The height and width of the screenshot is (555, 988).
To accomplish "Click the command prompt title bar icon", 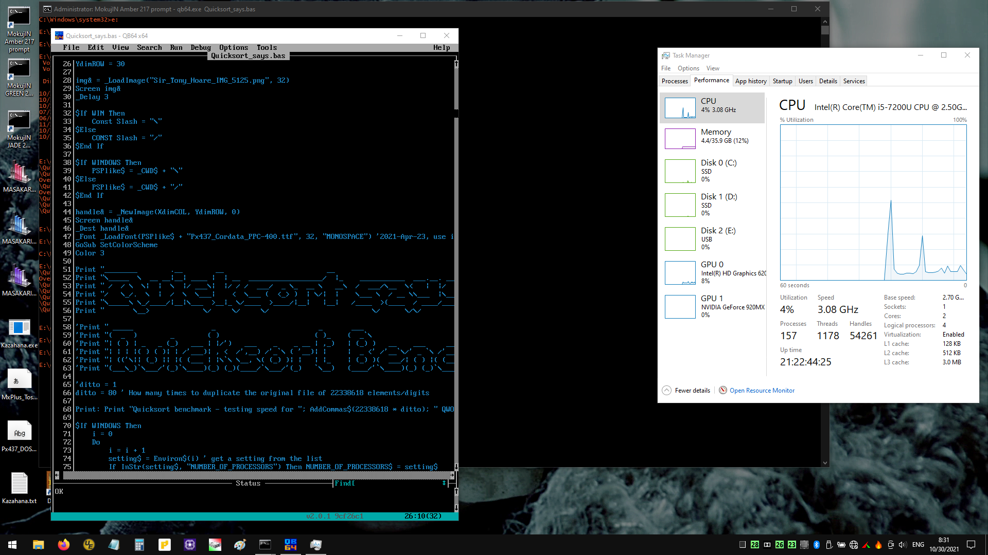I will 47,9.
